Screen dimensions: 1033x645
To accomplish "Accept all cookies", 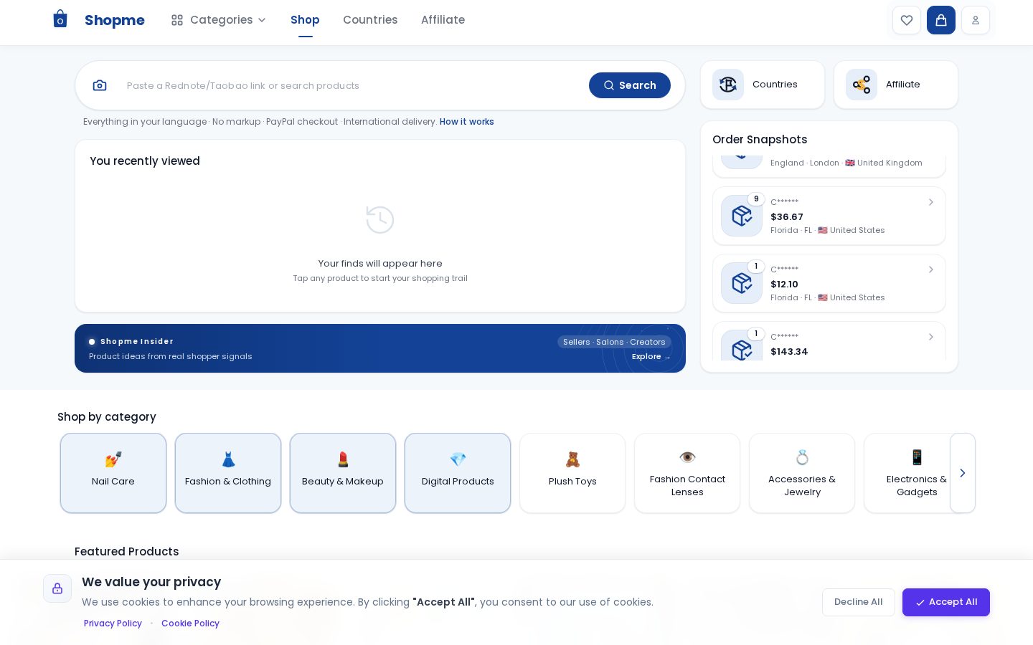I will 946,602.
